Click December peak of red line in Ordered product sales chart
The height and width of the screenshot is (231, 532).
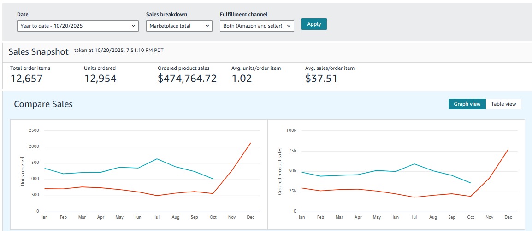[508, 149]
